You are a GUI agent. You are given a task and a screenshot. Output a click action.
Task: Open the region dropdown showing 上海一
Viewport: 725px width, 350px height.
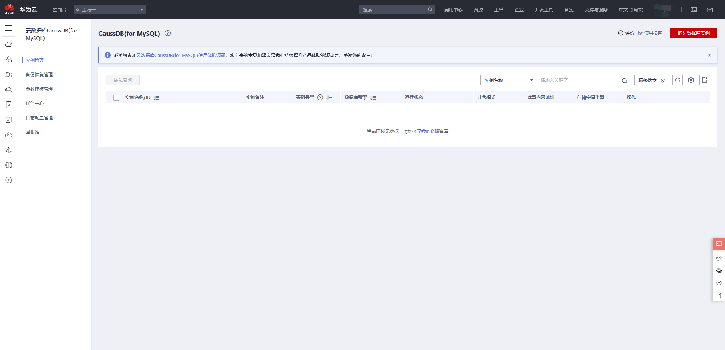coord(110,9)
